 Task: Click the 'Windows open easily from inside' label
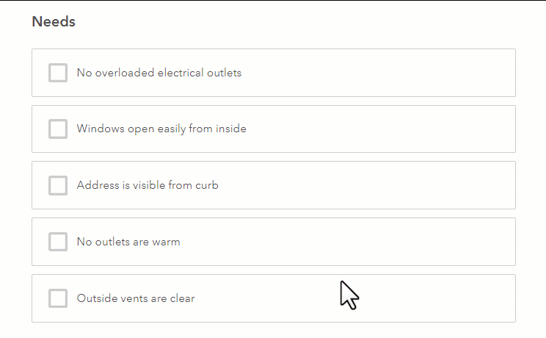[x=161, y=129]
